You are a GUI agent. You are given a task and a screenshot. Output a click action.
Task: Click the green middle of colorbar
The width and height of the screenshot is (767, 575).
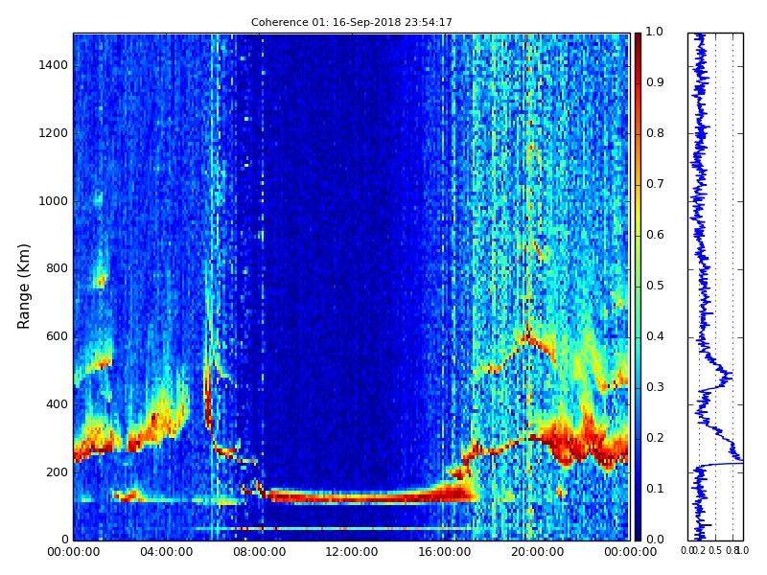click(x=638, y=286)
